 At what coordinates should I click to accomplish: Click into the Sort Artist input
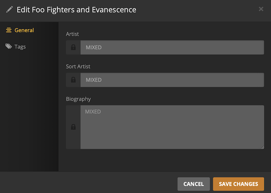(x=172, y=80)
